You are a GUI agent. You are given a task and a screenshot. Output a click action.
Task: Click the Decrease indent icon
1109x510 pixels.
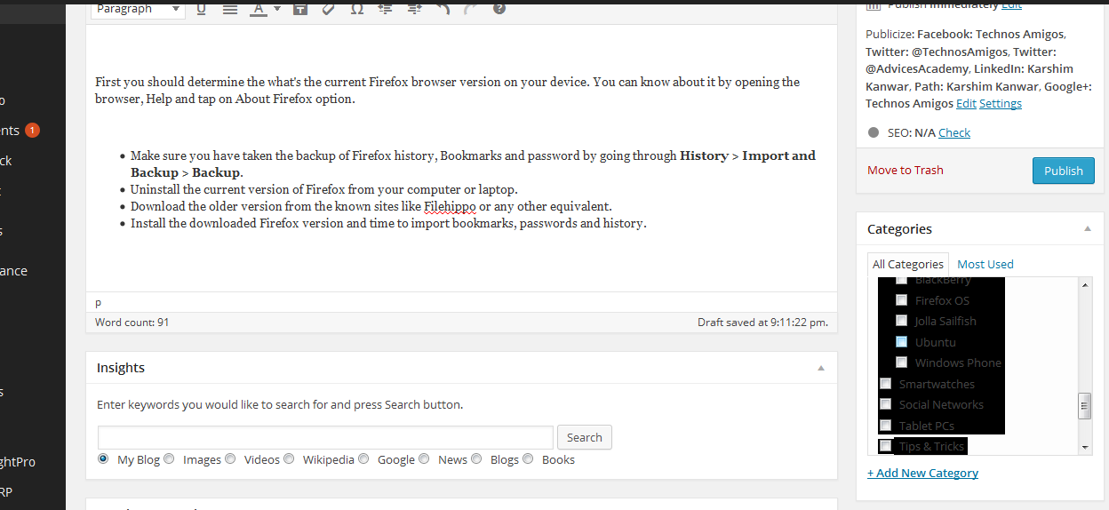click(385, 9)
